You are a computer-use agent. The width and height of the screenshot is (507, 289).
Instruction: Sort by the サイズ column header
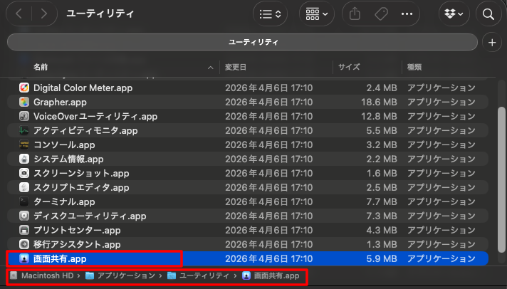click(x=349, y=67)
